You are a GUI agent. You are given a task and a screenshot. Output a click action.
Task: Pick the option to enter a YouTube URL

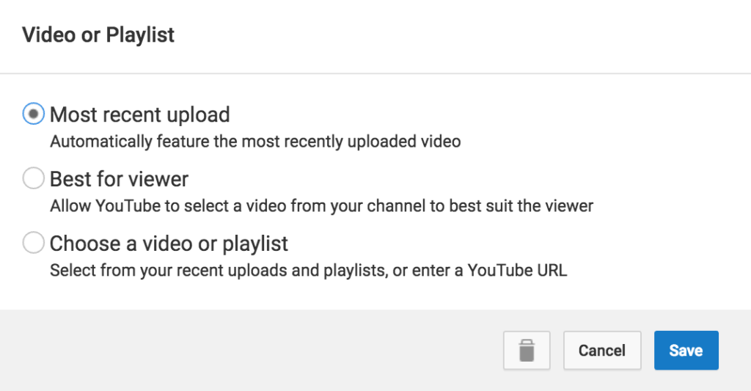click(x=34, y=243)
